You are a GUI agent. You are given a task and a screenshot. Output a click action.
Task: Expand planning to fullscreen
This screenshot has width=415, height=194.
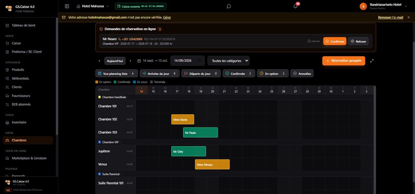point(372,61)
